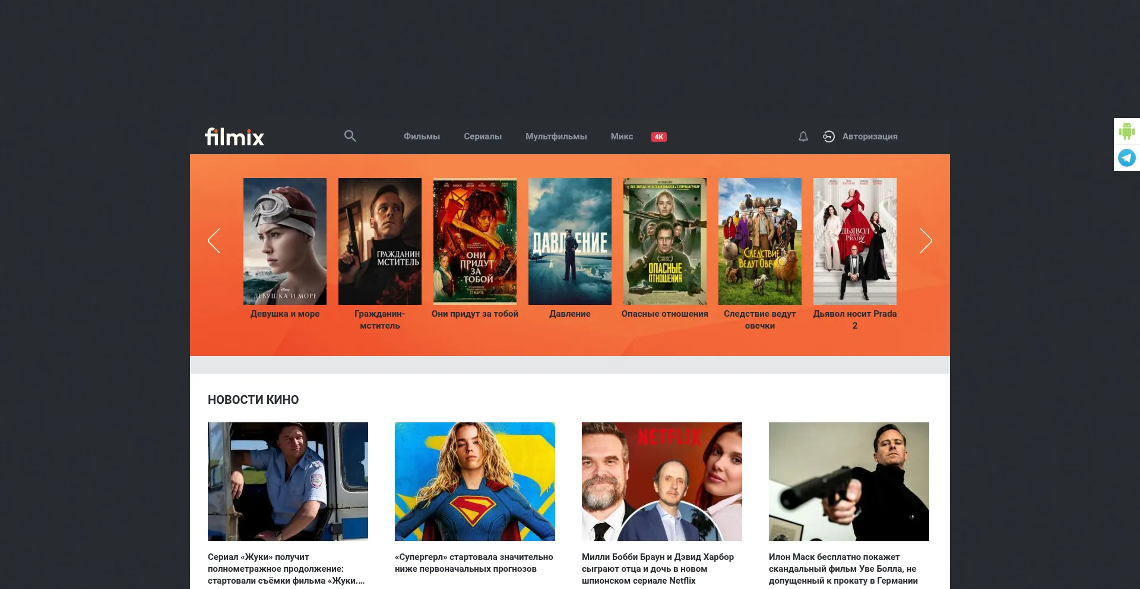Open the Следствие ведут овечки poster
This screenshot has height=589, width=1140.
760,241
